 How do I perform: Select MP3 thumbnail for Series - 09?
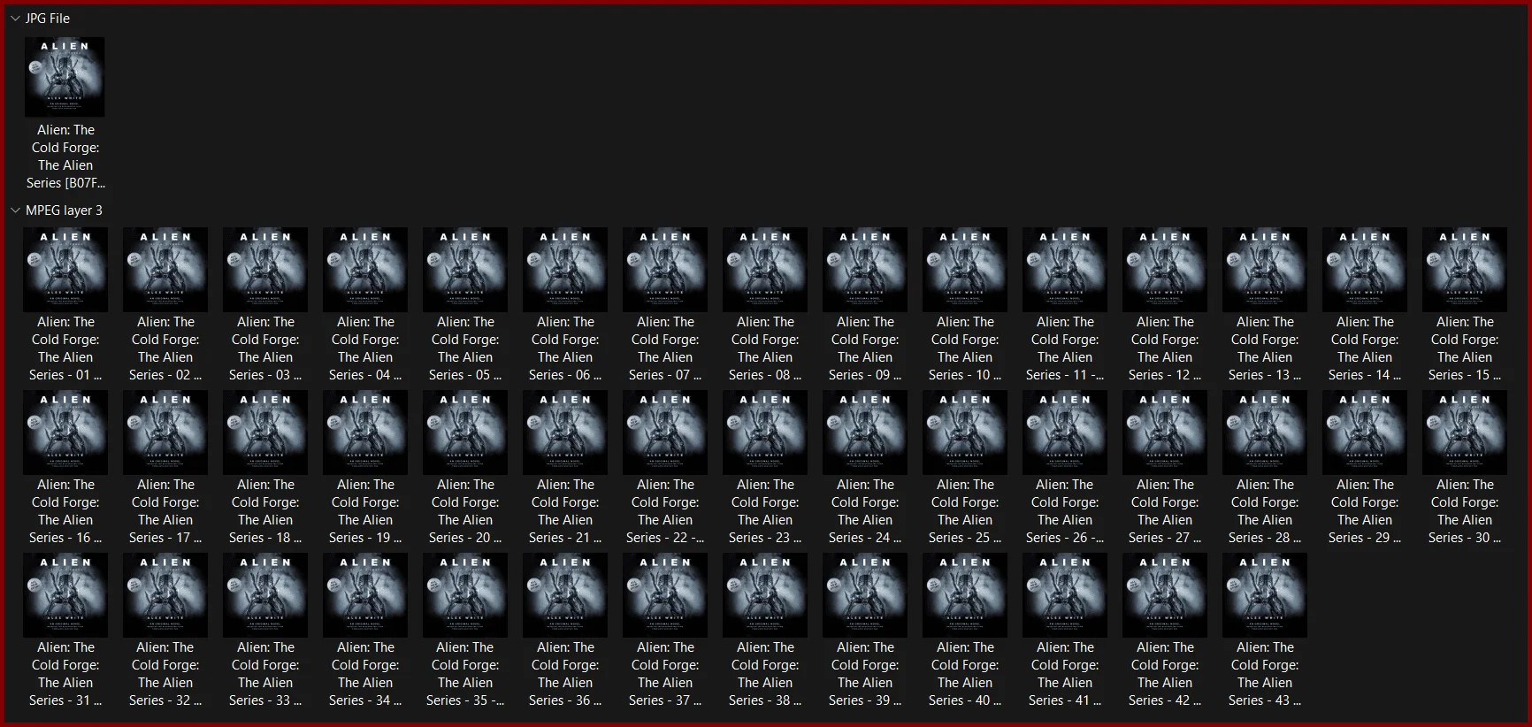(x=865, y=270)
